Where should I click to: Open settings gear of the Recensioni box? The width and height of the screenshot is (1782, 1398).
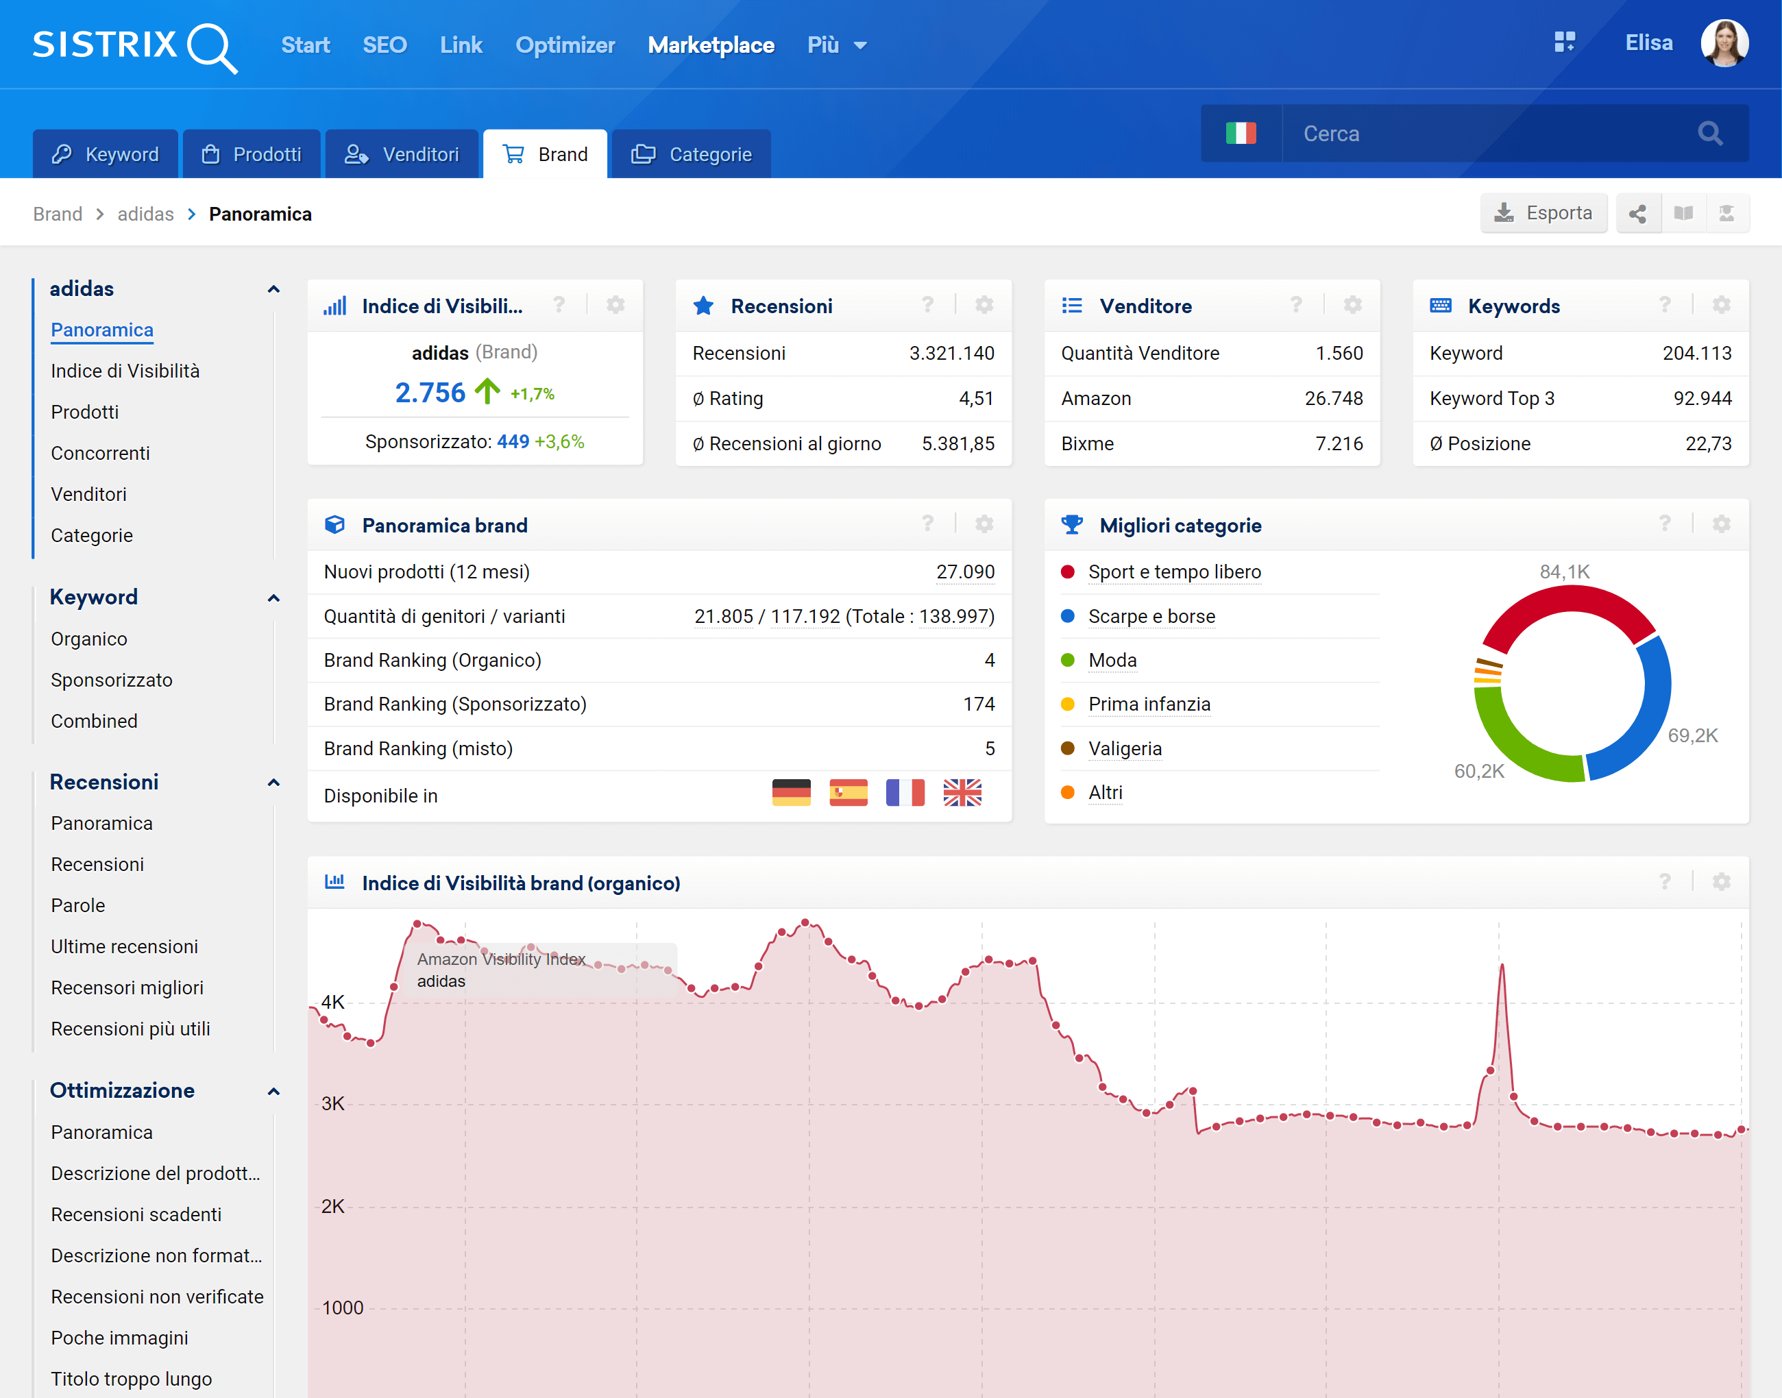point(984,306)
